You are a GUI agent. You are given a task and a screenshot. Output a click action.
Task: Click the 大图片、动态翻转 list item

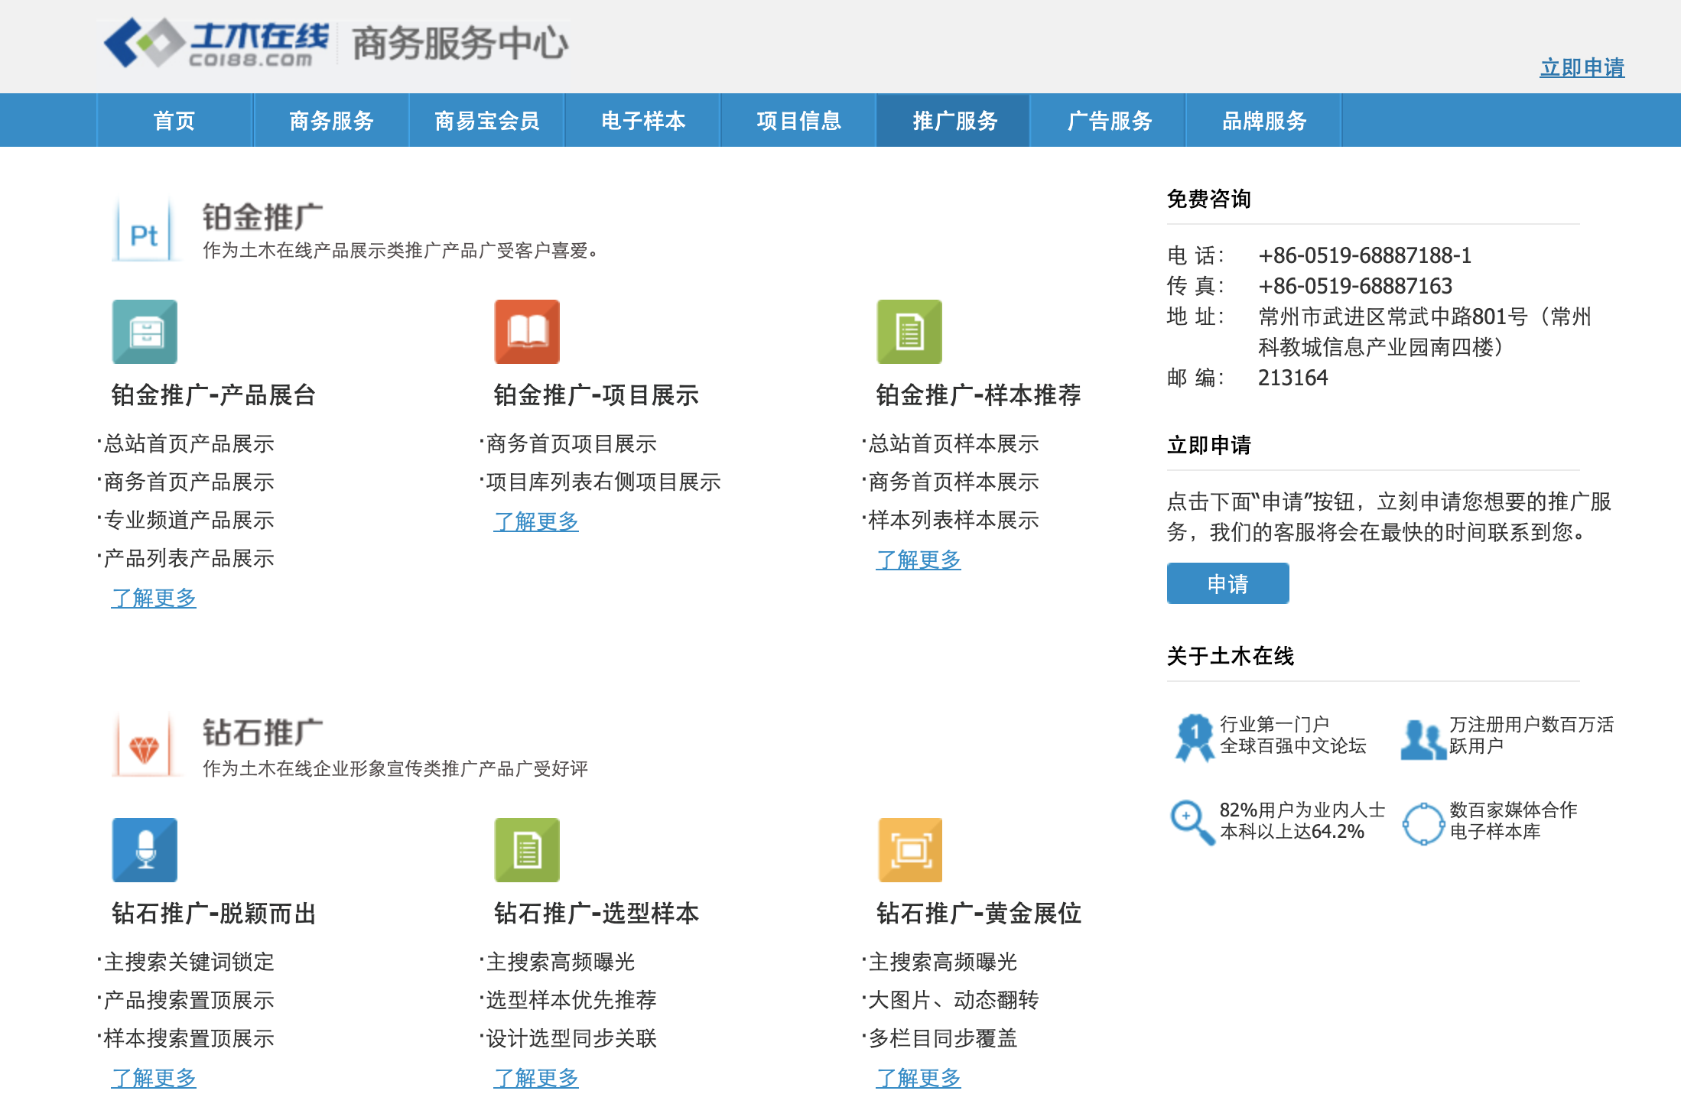pos(951,1000)
